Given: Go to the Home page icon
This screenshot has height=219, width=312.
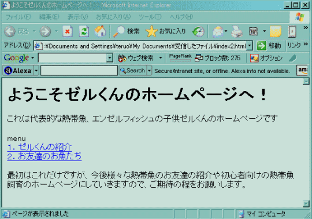Looking at the screenshot, I should [100, 31].
